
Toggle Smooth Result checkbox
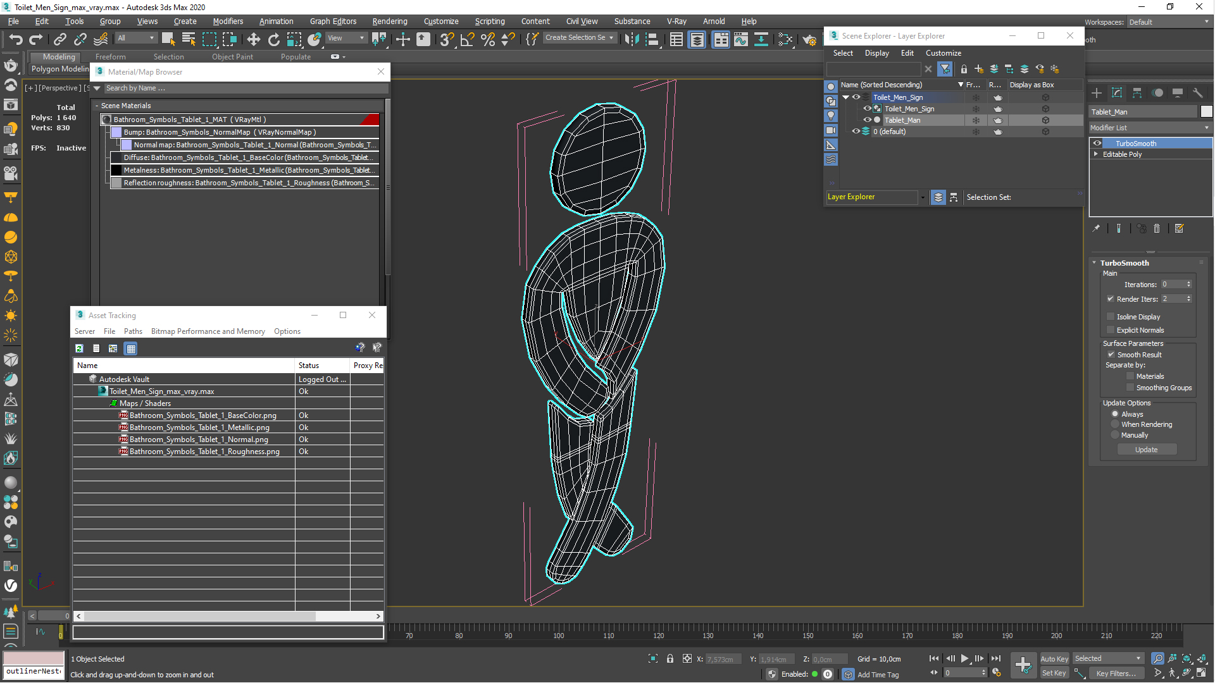[1111, 355]
